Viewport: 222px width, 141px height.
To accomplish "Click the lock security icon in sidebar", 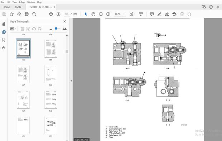I will coord(4,24).
